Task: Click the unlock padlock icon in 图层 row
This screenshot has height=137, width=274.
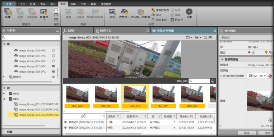Action: [x=271, y=52]
